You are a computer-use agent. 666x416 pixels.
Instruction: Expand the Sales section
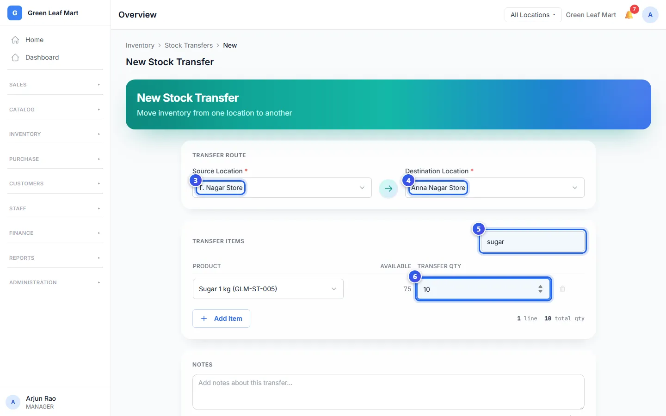click(x=55, y=85)
